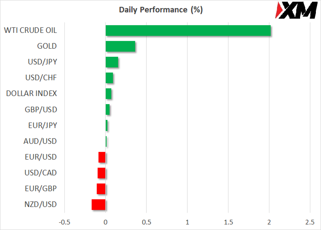
Task: Click the DOLLAR INDEX label
Action: [32, 93]
